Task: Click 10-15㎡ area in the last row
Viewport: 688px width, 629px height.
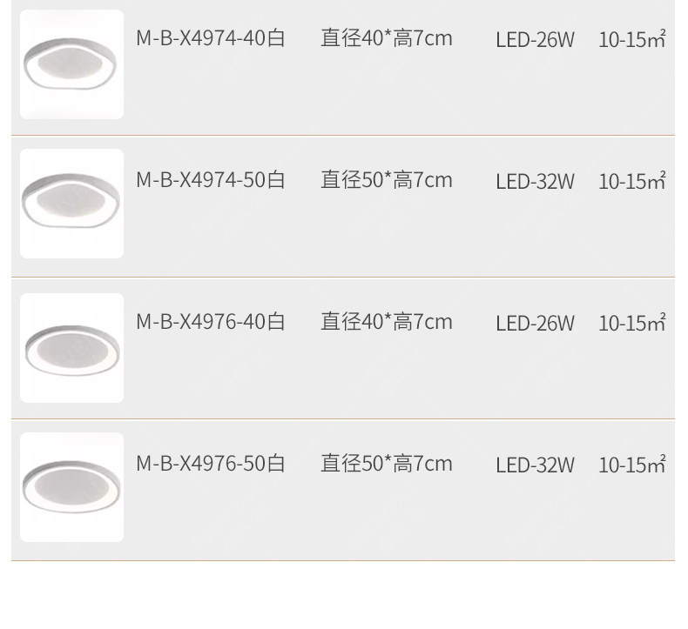Action: [631, 465]
